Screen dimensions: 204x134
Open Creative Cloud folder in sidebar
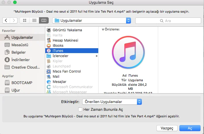pos(22,67)
